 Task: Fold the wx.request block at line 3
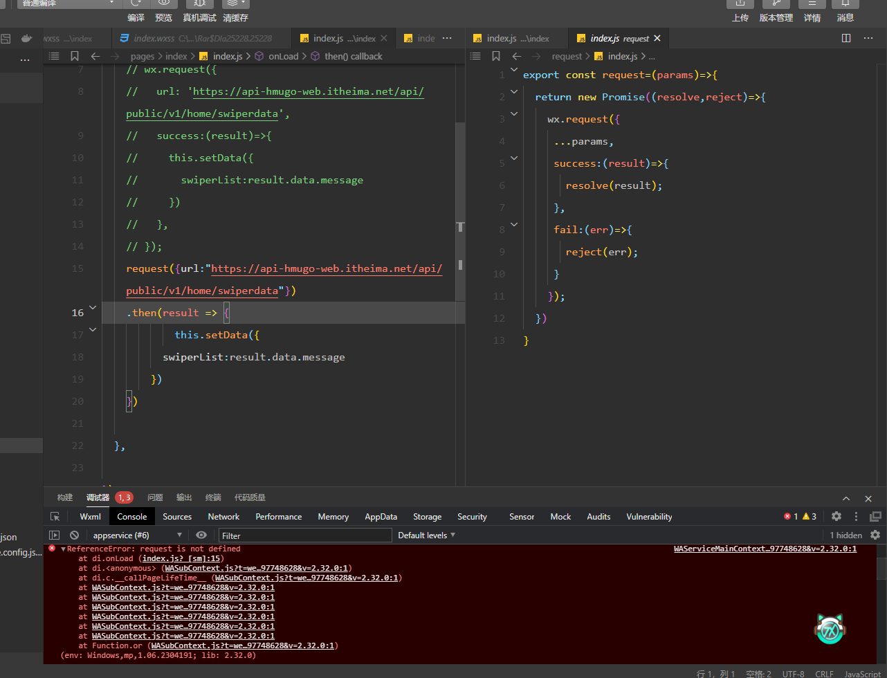pyautogui.click(x=514, y=113)
